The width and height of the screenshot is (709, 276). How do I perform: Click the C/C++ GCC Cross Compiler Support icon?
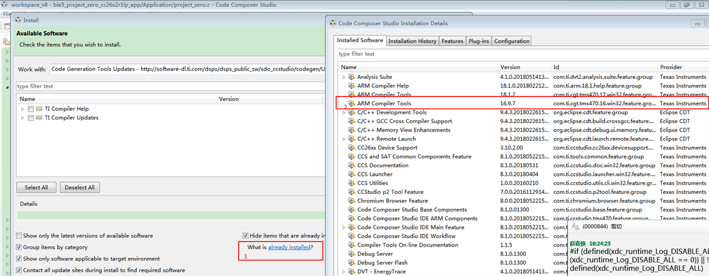point(352,121)
